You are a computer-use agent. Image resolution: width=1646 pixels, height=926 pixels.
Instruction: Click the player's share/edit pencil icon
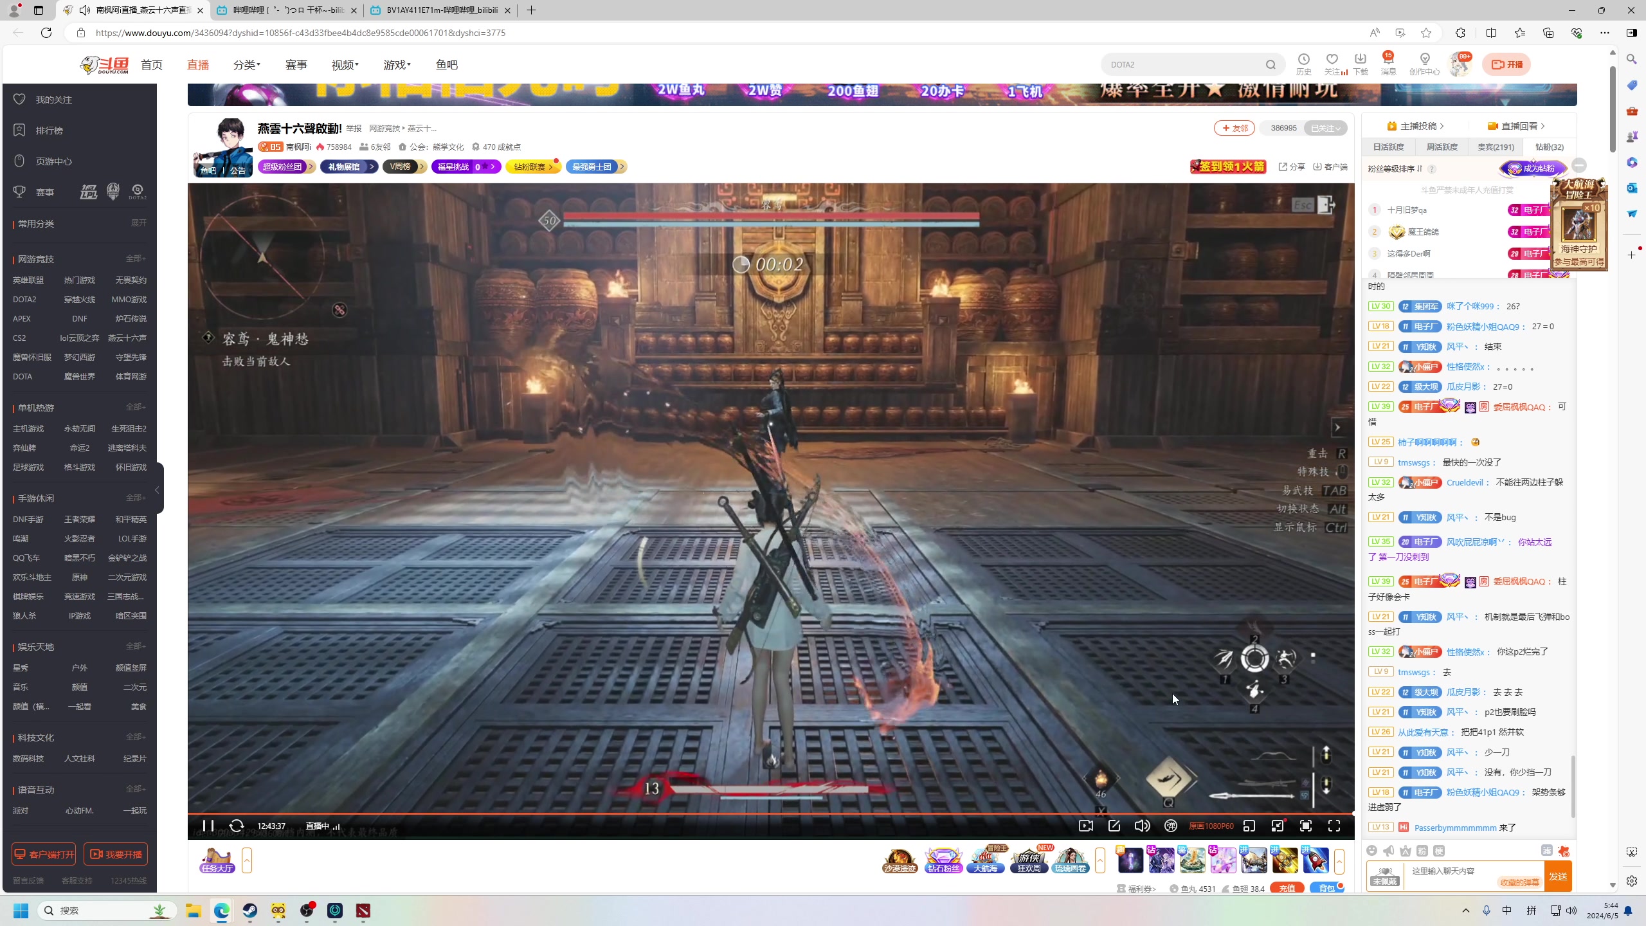coord(1114,826)
